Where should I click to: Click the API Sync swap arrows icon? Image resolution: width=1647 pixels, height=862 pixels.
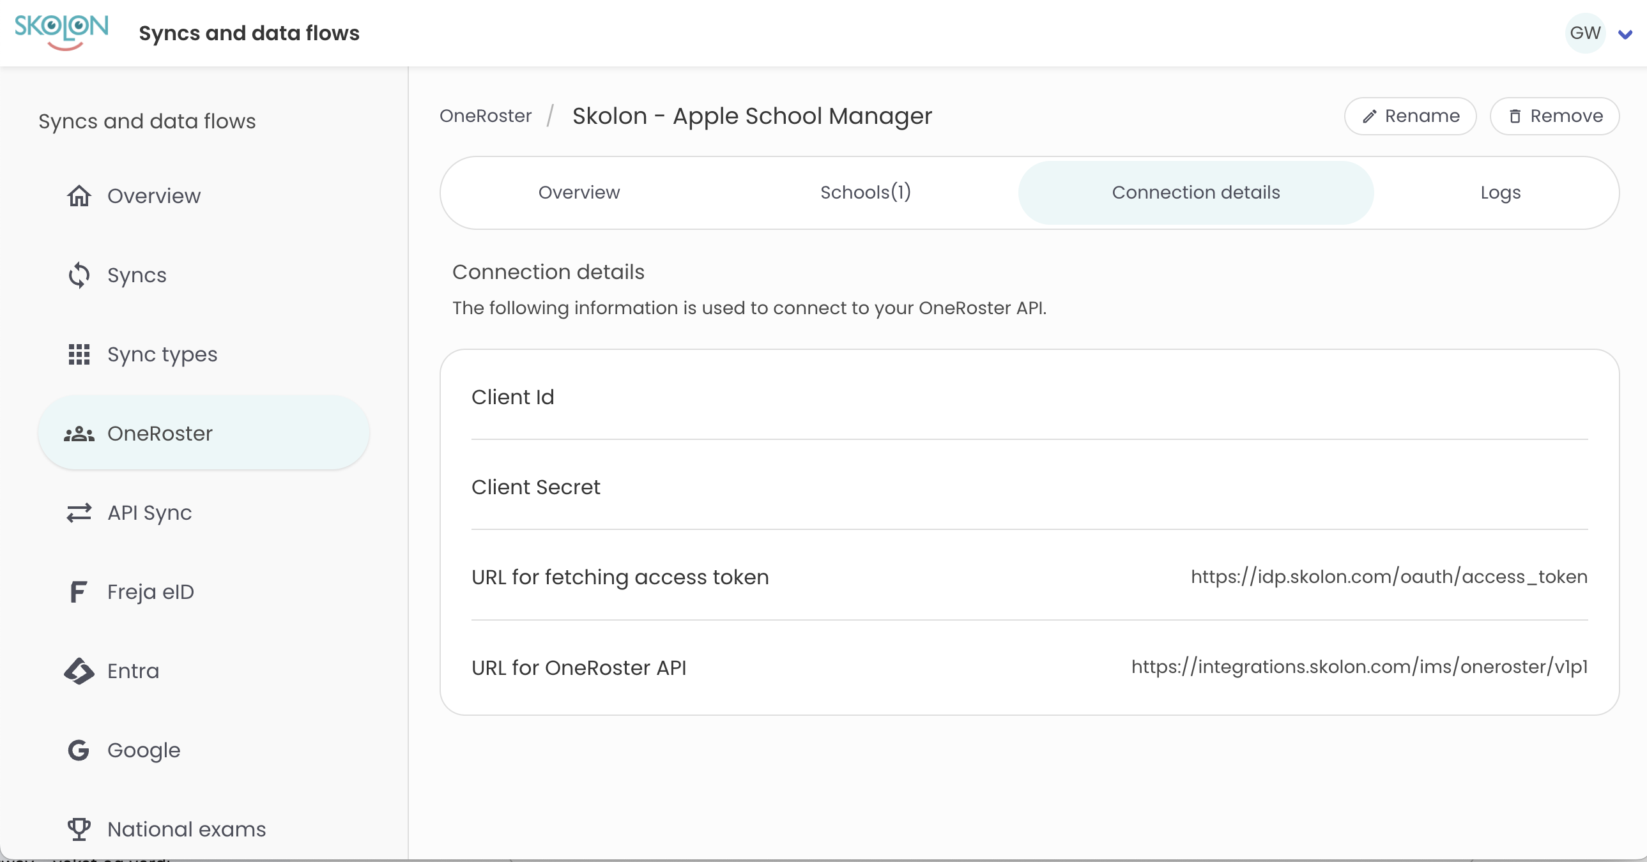tap(79, 513)
